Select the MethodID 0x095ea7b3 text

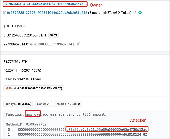point(26,124)
